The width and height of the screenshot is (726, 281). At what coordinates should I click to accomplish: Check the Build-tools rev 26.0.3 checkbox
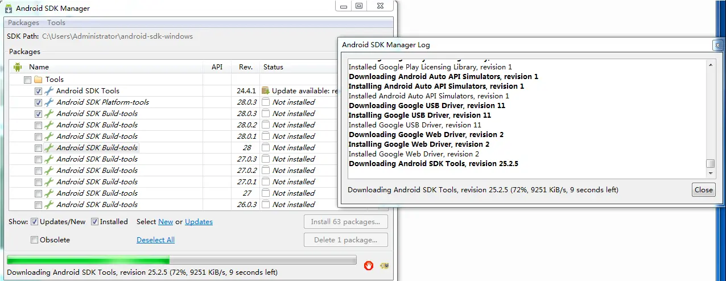(38, 205)
